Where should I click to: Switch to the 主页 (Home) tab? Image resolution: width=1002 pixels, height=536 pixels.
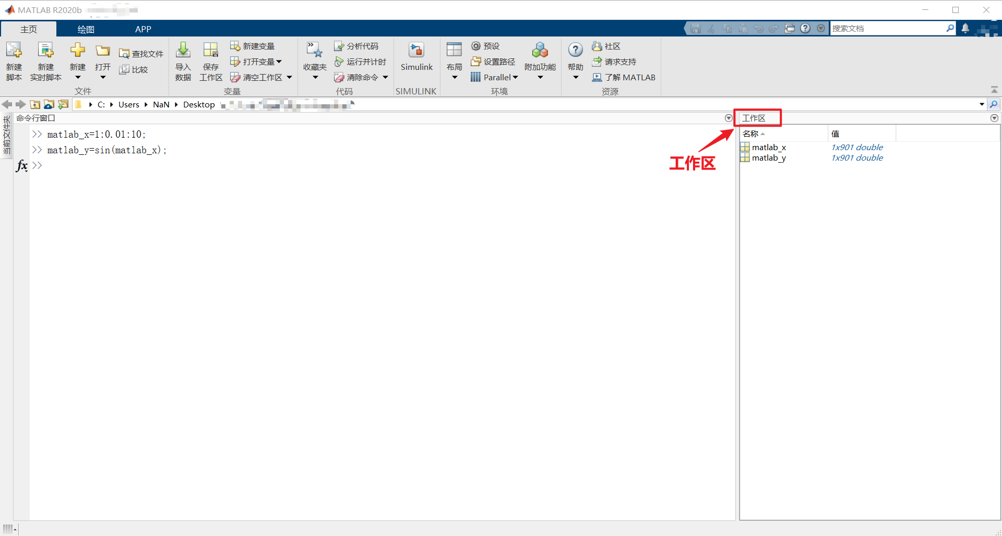[x=29, y=29]
